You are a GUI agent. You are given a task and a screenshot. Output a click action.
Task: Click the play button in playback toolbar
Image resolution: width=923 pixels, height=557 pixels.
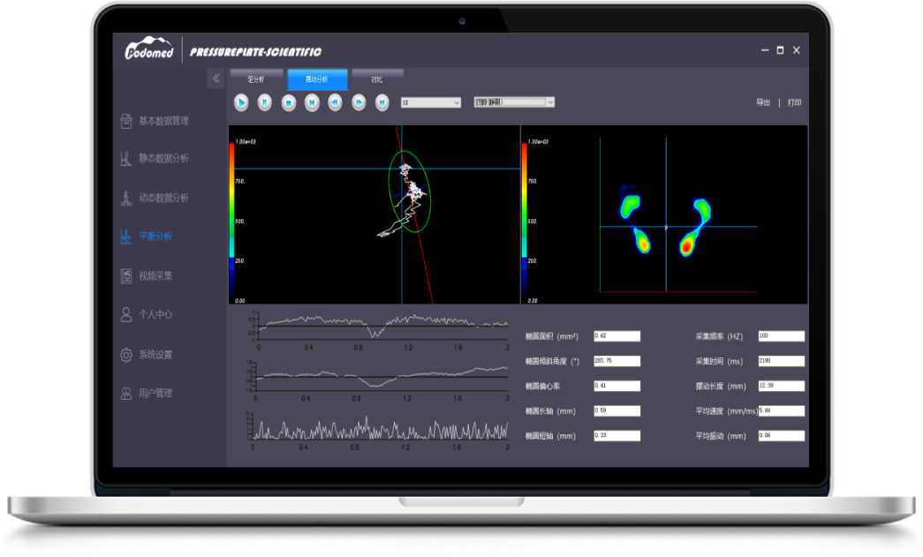[241, 102]
